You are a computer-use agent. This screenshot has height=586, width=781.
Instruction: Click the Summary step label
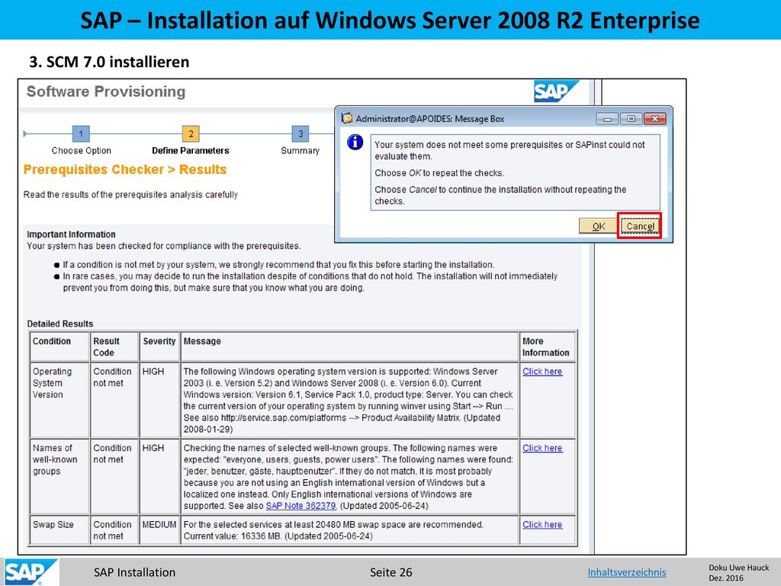[300, 150]
